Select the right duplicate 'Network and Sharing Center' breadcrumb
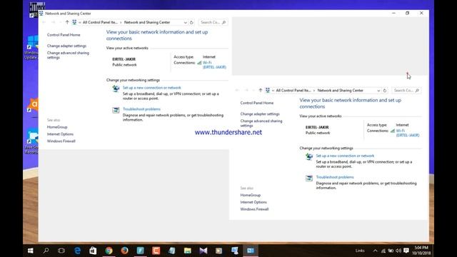 click(x=340, y=91)
